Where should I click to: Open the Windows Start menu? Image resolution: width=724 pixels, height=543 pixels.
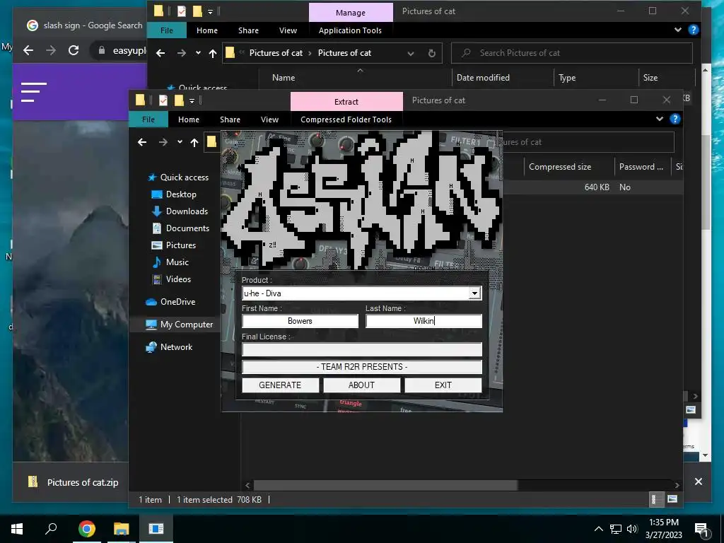click(17, 528)
